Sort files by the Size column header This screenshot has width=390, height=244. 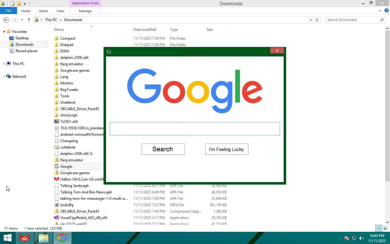tap(210, 30)
